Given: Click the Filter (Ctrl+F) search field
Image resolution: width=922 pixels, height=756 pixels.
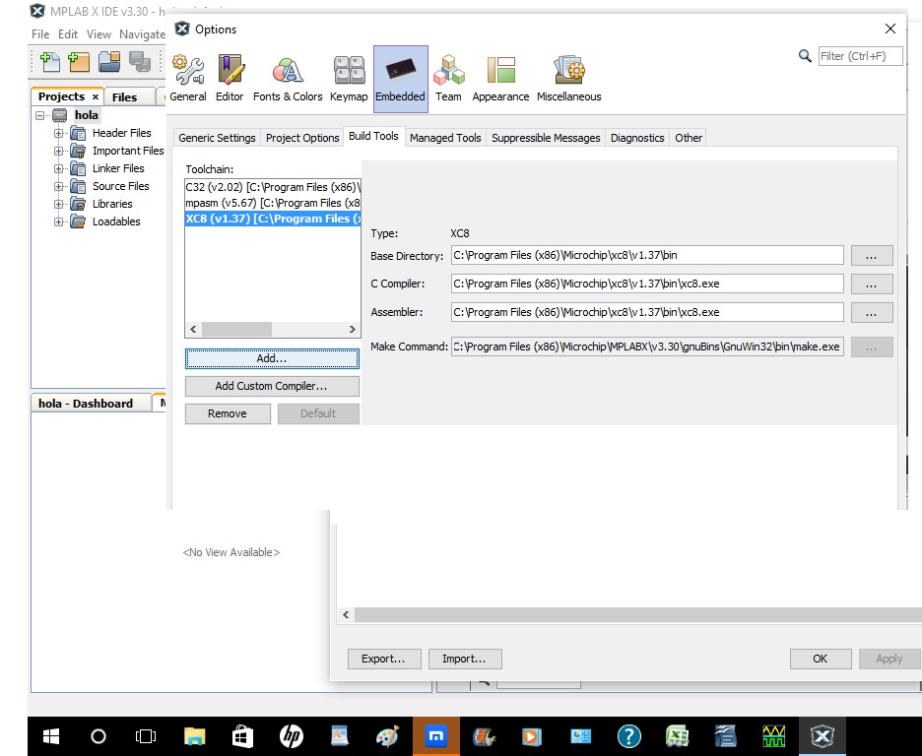Looking at the screenshot, I should (x=860, y=56).
